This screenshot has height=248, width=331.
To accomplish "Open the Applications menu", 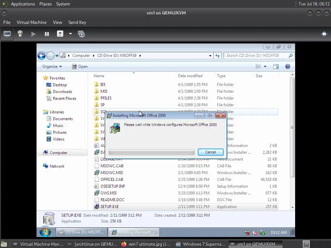I will 23,4.
